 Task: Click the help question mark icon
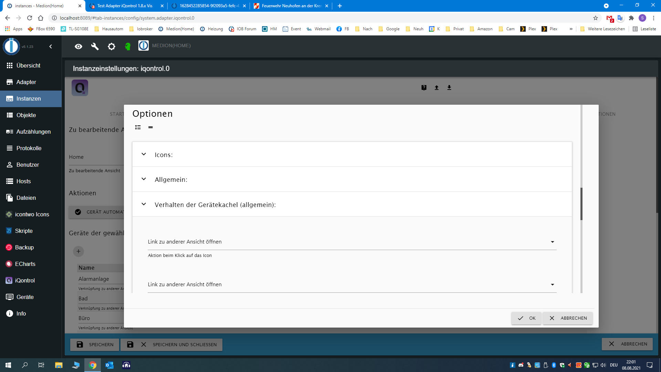(424, 87)
